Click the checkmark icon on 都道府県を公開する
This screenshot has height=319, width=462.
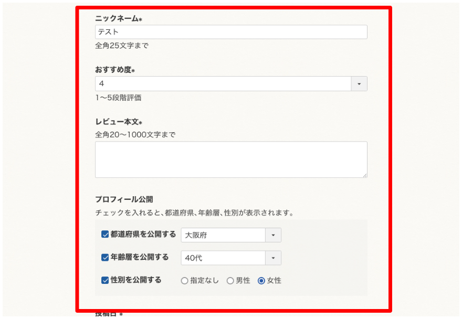pos(105,235)
